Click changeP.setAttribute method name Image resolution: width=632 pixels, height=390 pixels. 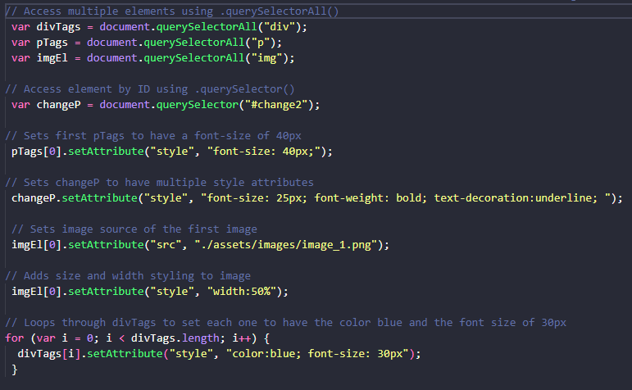[x=99, y=198]
